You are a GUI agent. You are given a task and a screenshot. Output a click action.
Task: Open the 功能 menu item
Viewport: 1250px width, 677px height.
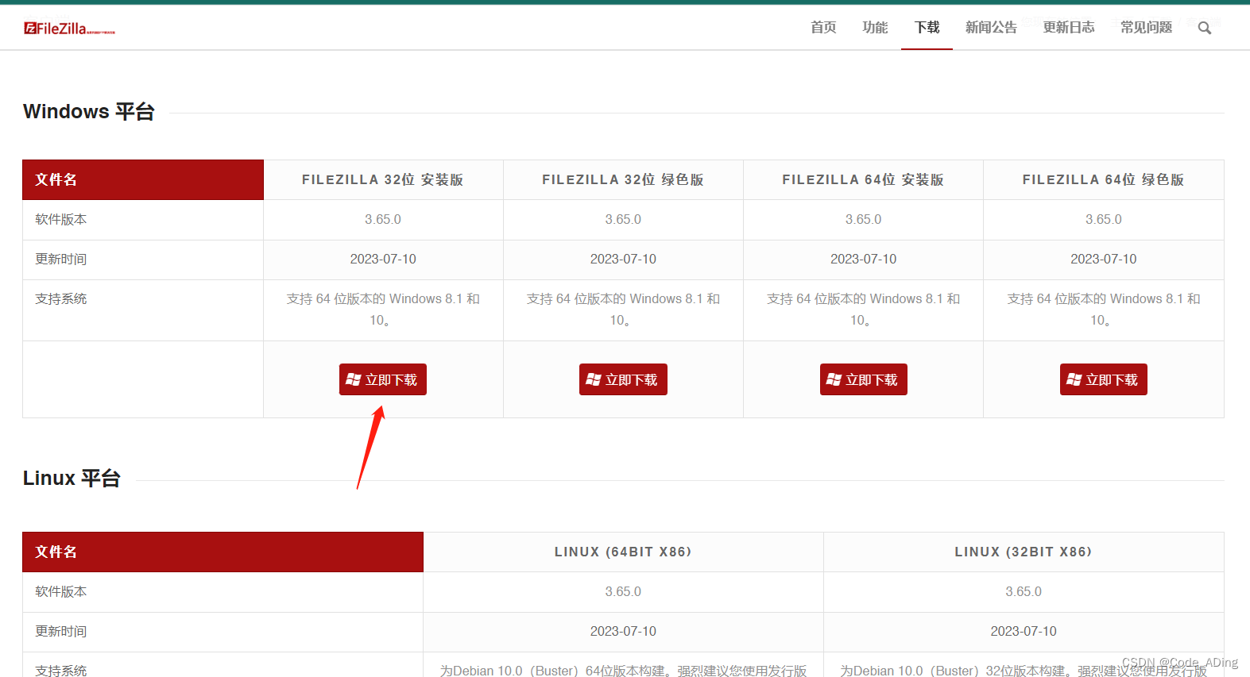(x=875, y=28)
